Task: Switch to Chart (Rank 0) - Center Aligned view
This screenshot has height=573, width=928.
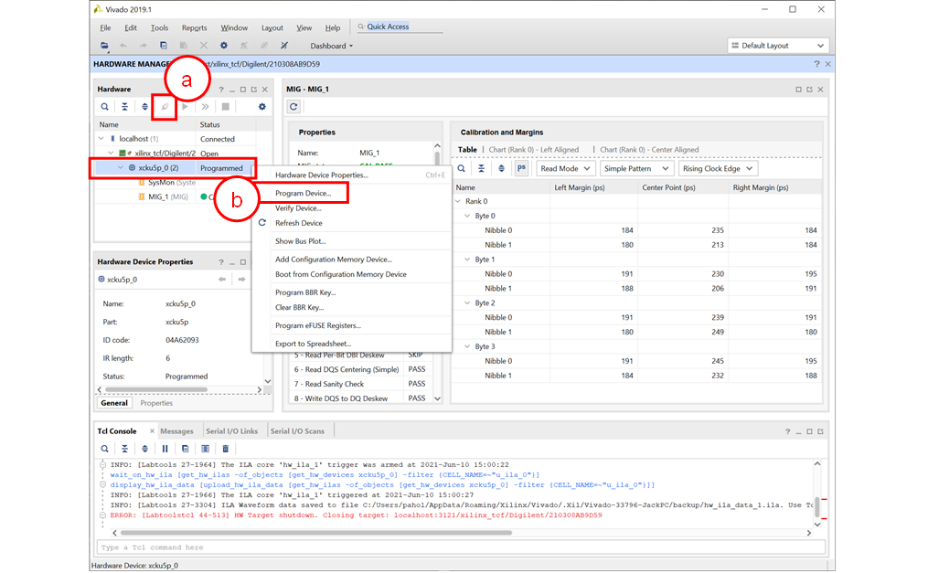Action: click(649, 150)
